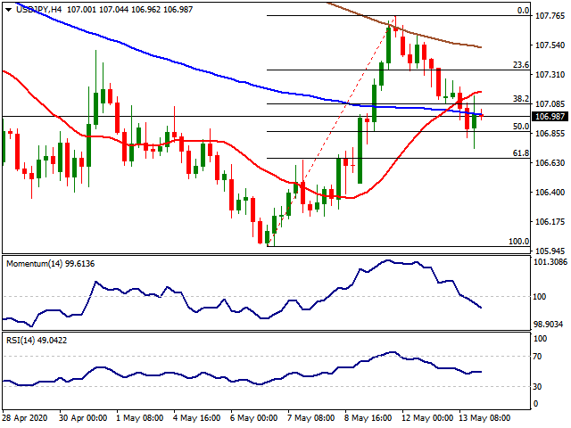Viewport: 571px width, 428px height.
Task: Click the 12 May 00:00 time label
Action: (427, 418)
